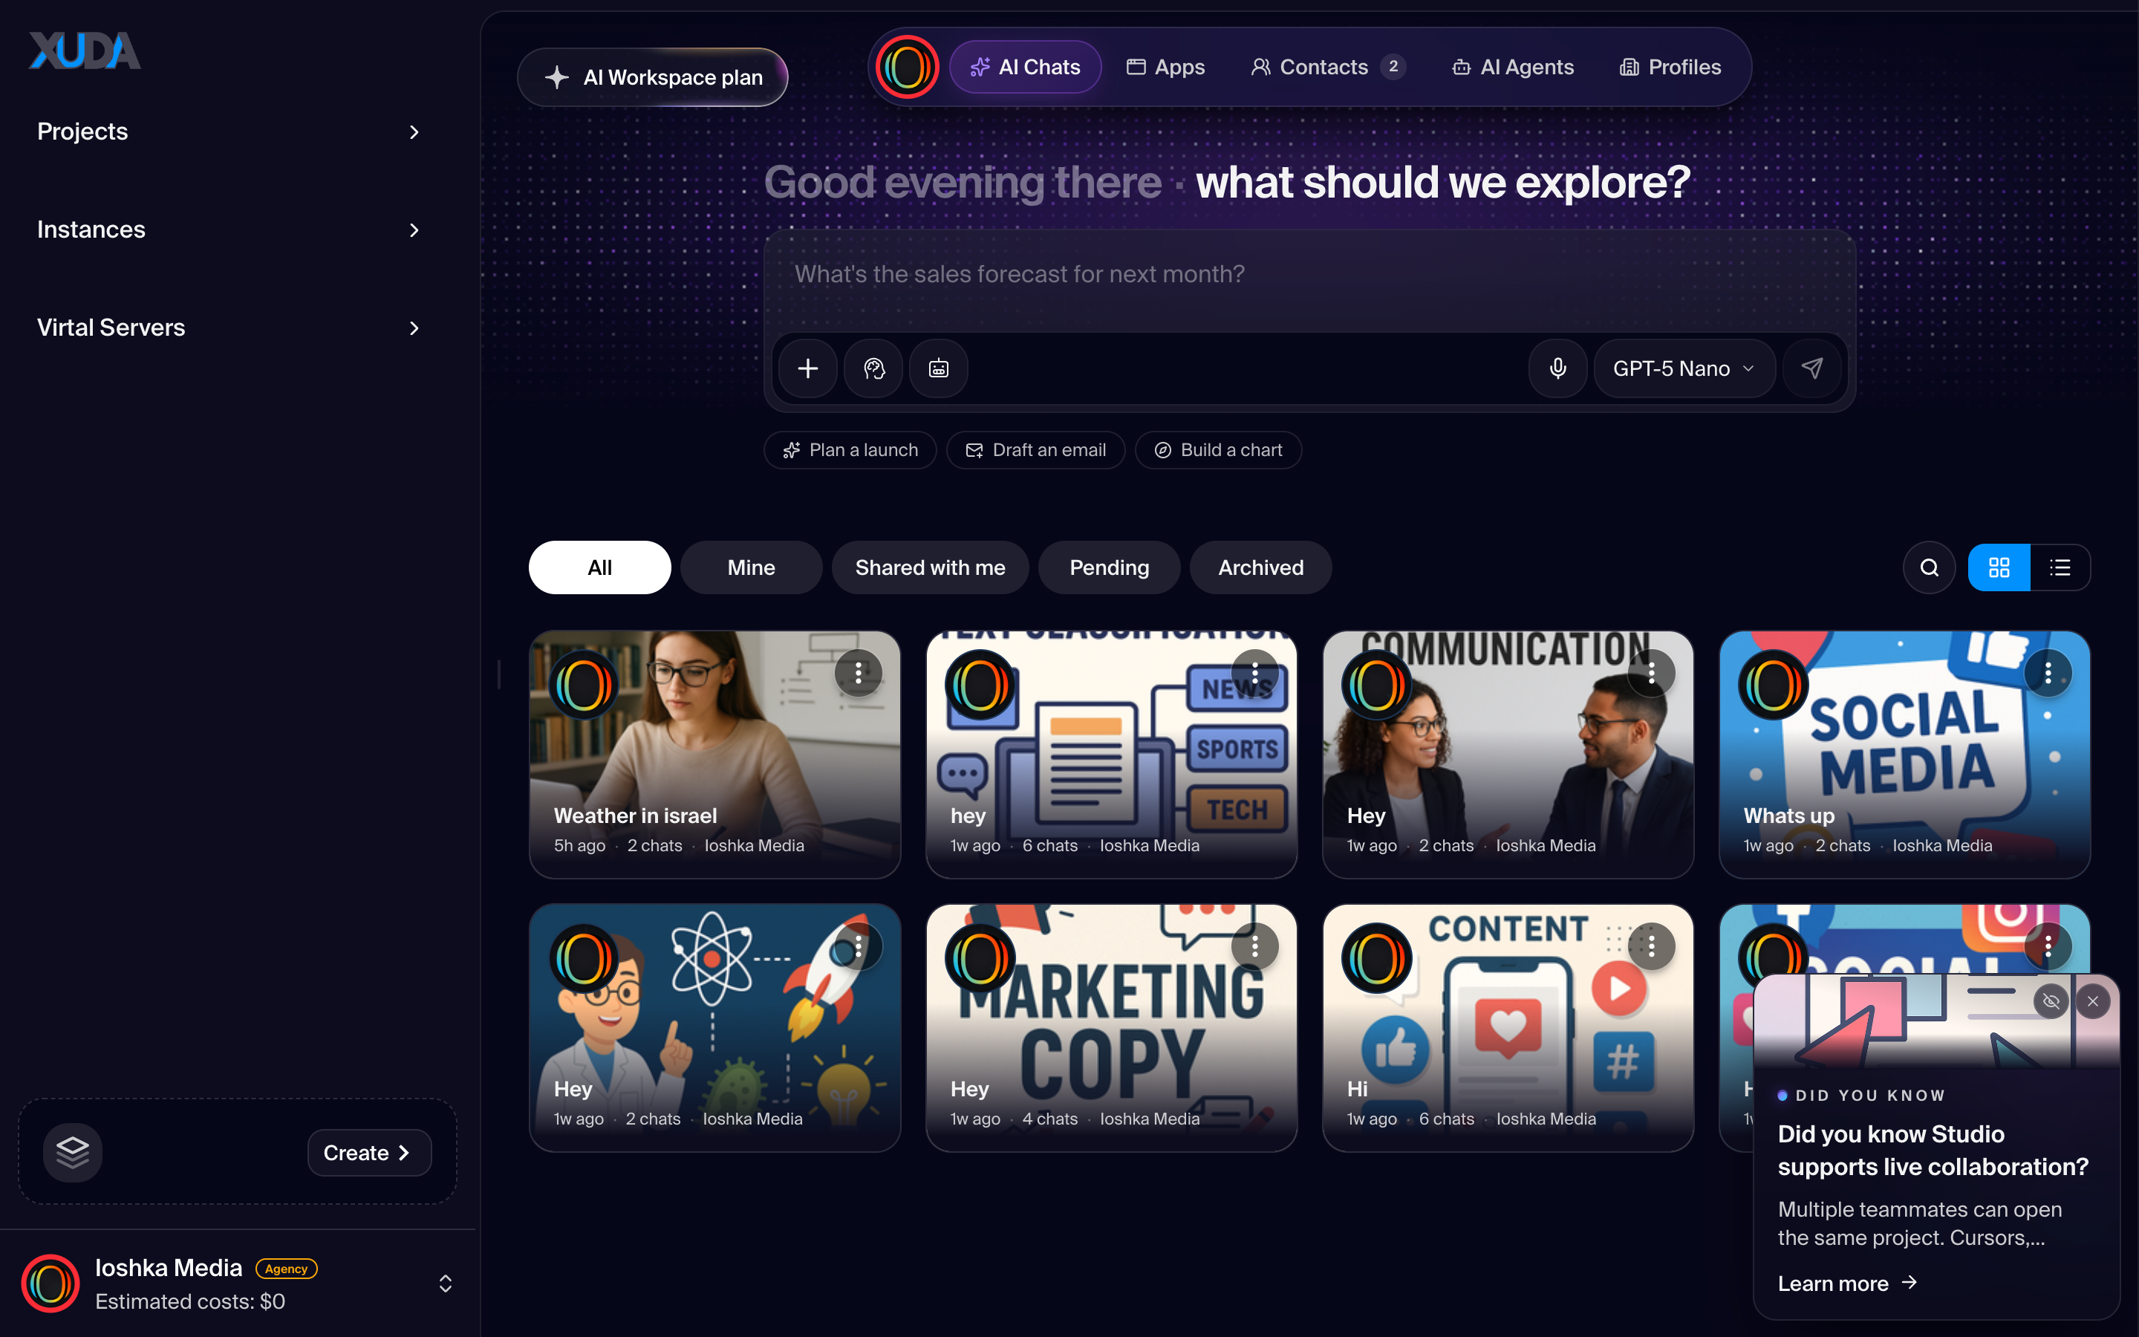The image size is (2139, 1337).
Task: Open the chat search magnifier icon
Action: 1930,567
